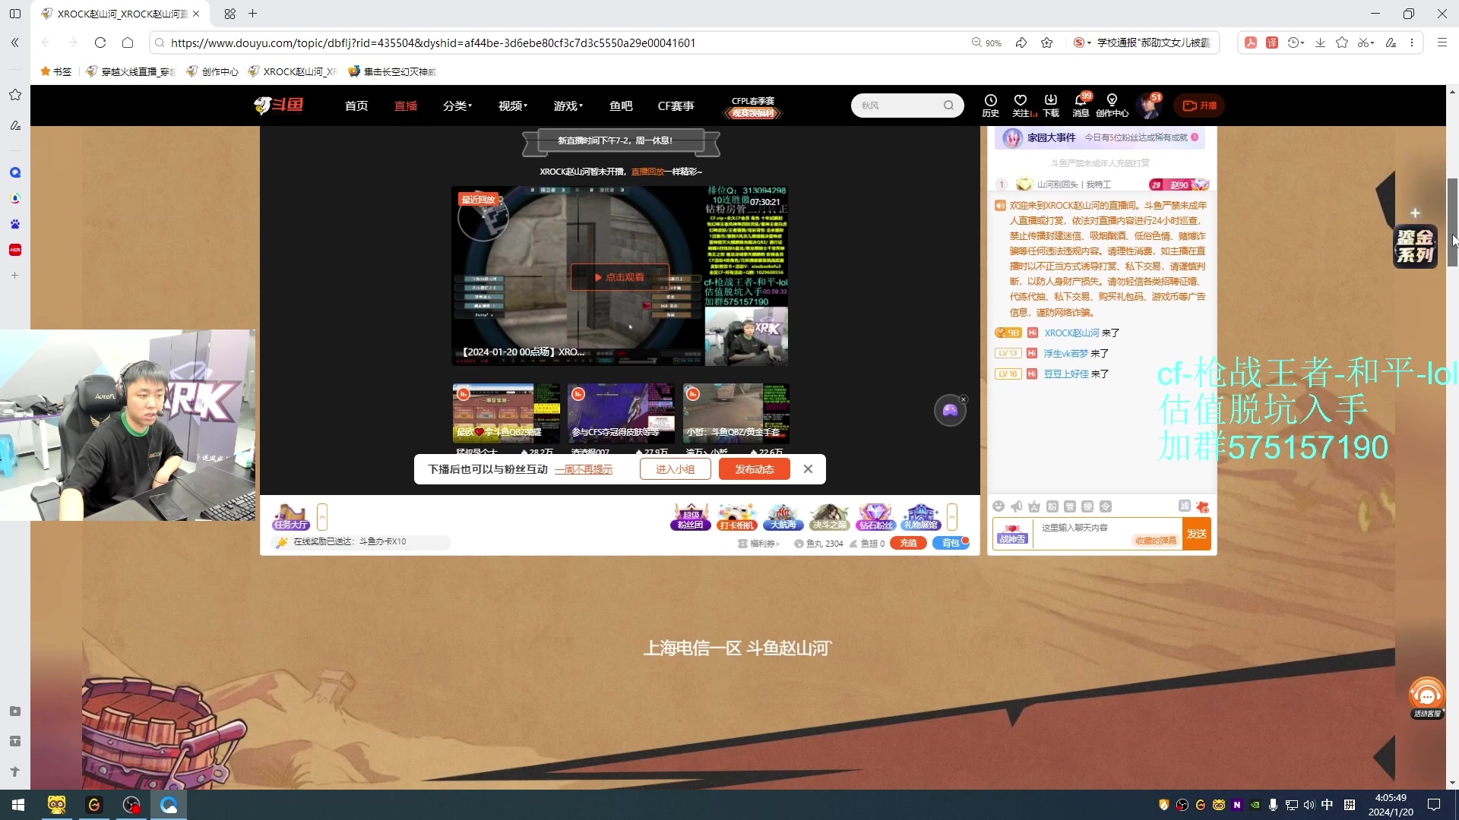Open the 活动客服 customer service icon
The width and height of the screenshot is (1459, 820).
(x=1427, y=698)
